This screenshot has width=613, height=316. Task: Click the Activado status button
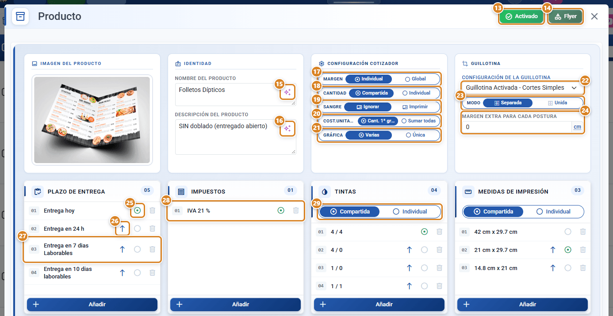click(x=522, y=16)
